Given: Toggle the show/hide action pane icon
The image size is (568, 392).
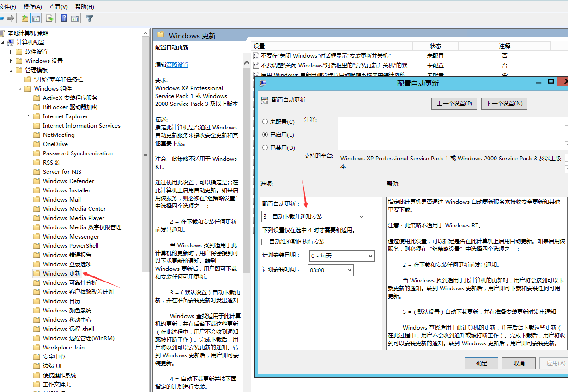Looking at the screenshot, I should tap(74, 18).
